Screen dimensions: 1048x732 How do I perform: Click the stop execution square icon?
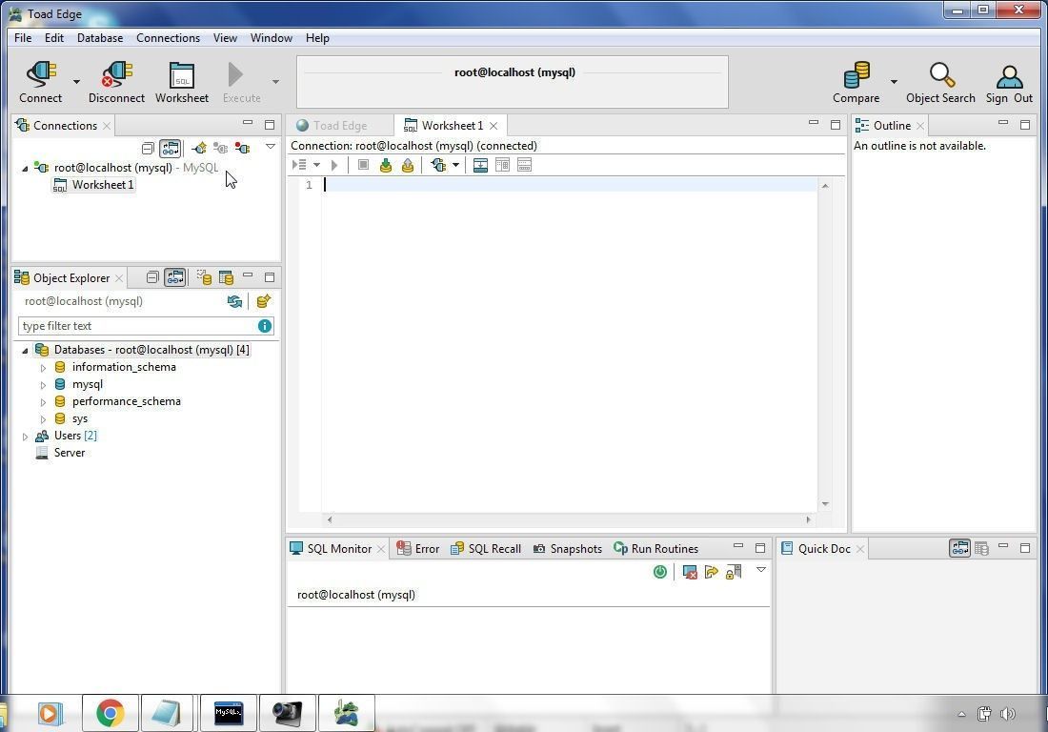pos(363,165)
